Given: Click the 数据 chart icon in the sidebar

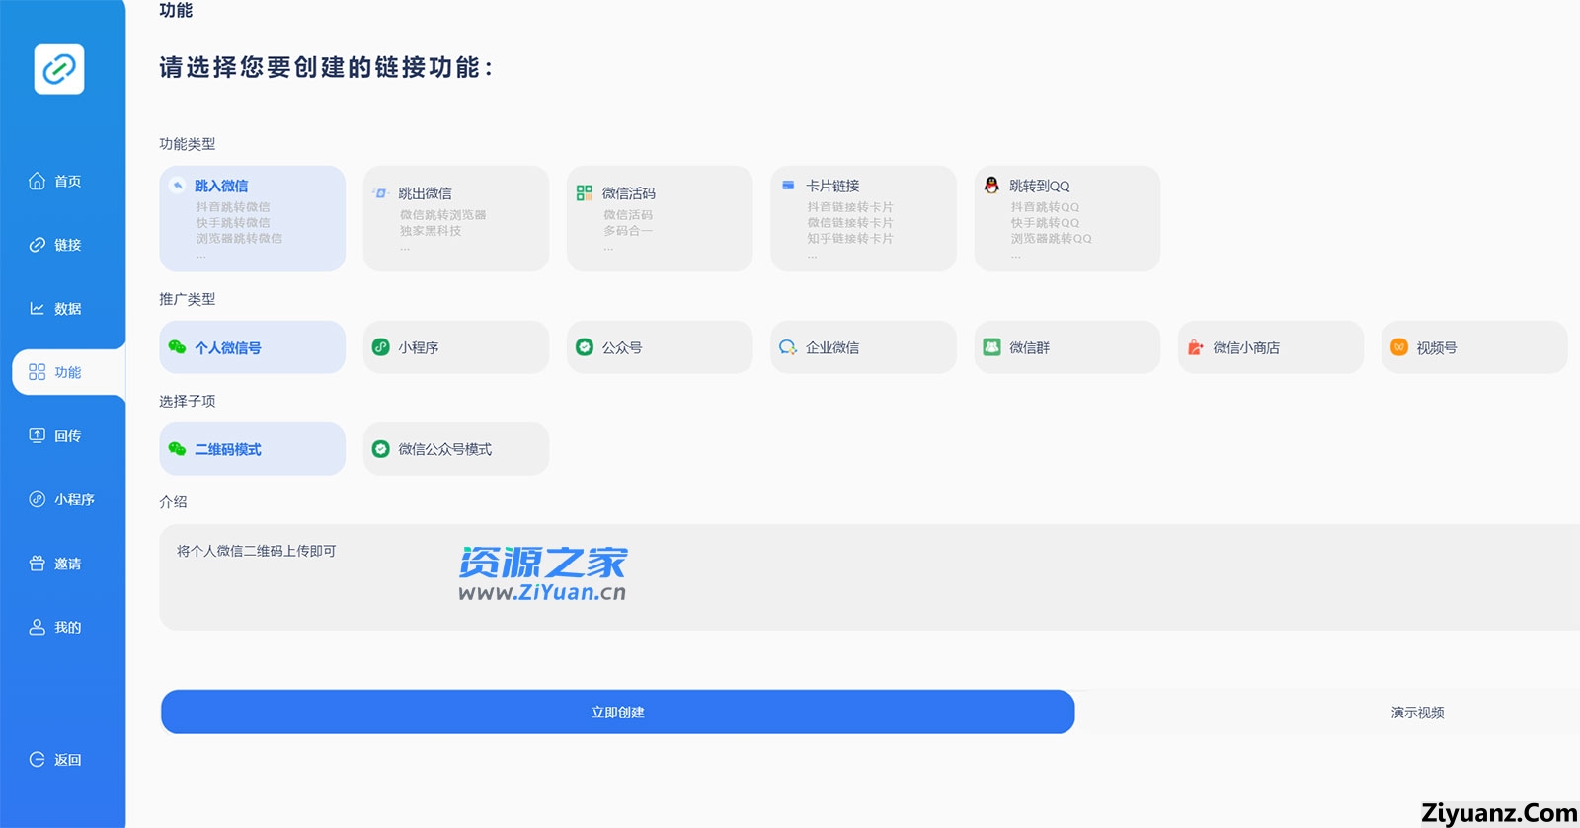Looking at the screenshot, I should pos(38,308).
